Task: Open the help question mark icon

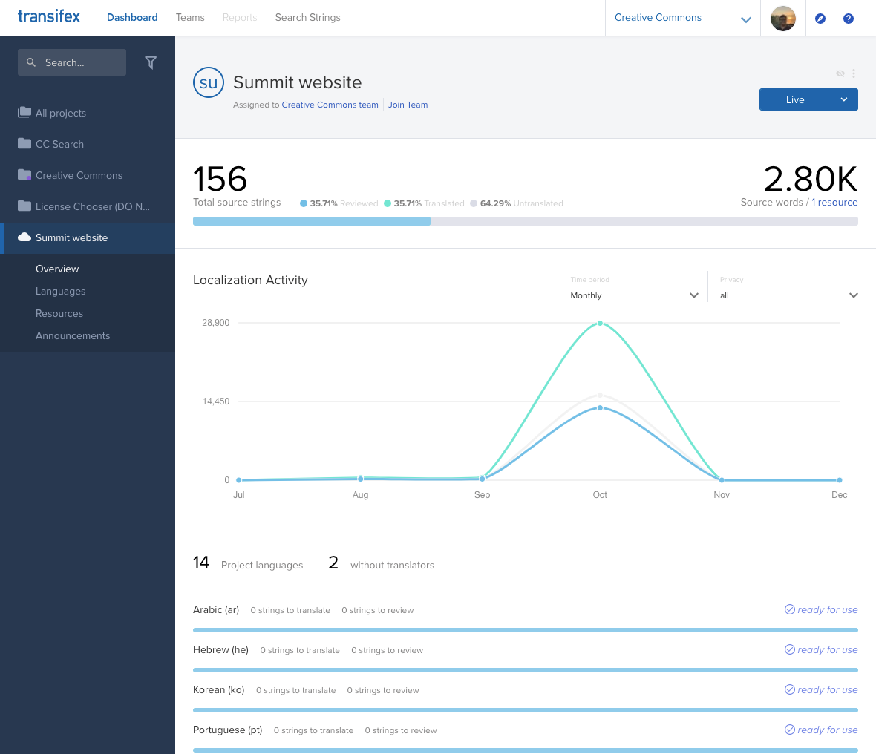Action: tap(849, 18)
